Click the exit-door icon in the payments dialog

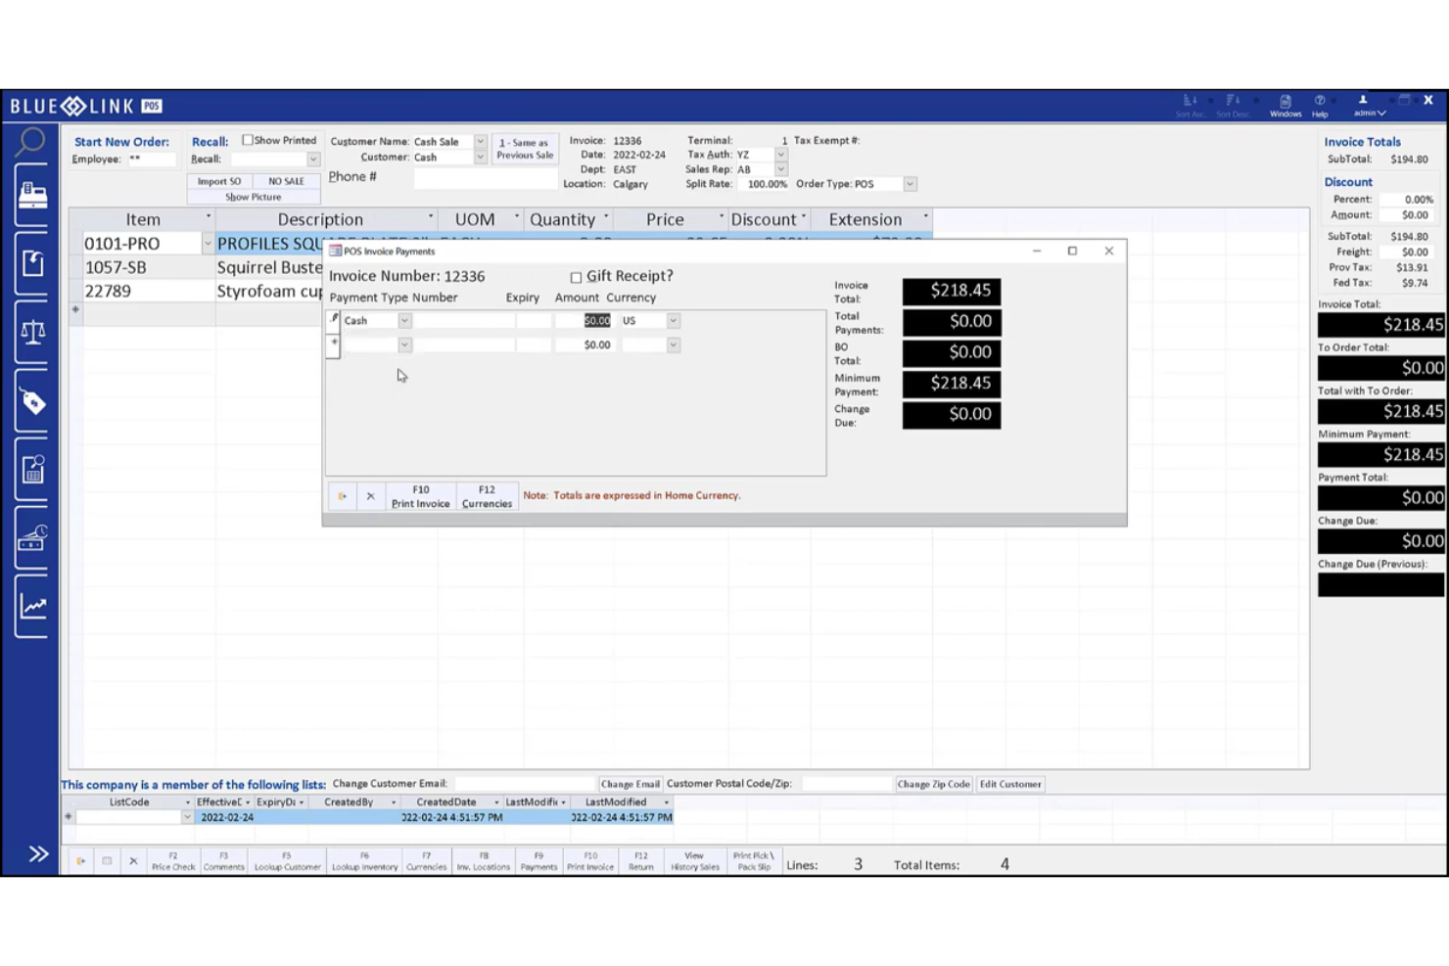coord(342,496)
